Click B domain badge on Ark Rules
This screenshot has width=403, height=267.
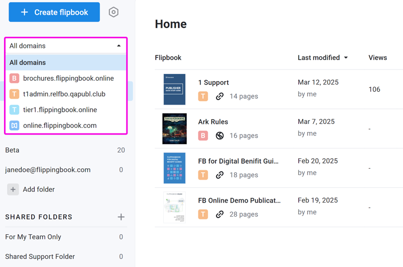click(203, 136)
